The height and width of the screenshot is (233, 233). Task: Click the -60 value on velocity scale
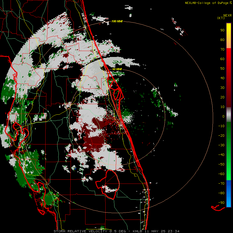click(x=221, y=174)
